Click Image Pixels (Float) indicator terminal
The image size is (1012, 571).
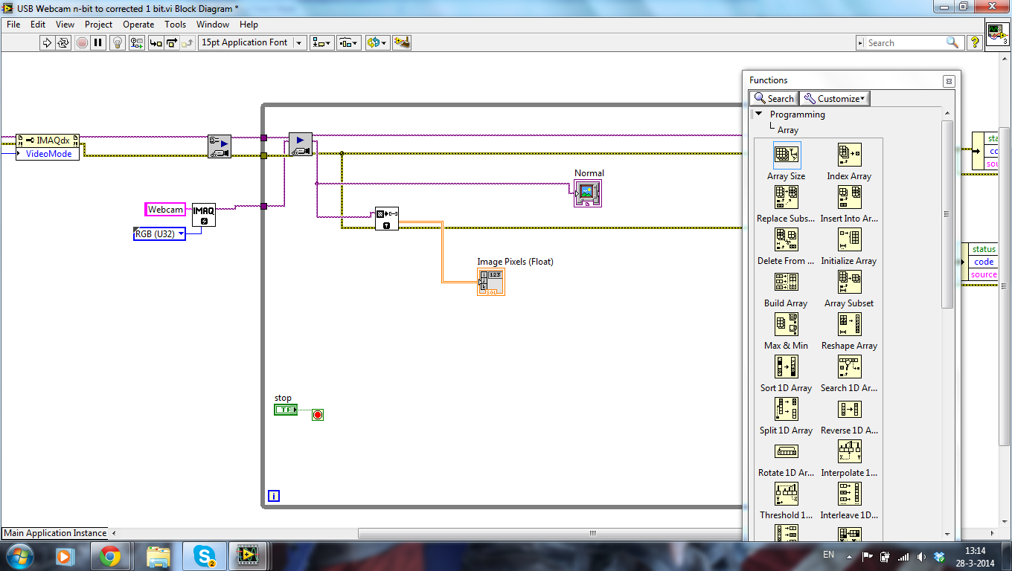click(491, 282)
